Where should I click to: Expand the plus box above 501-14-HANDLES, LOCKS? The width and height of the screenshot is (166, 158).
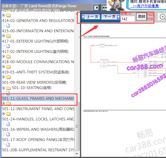tap(3, 113)
